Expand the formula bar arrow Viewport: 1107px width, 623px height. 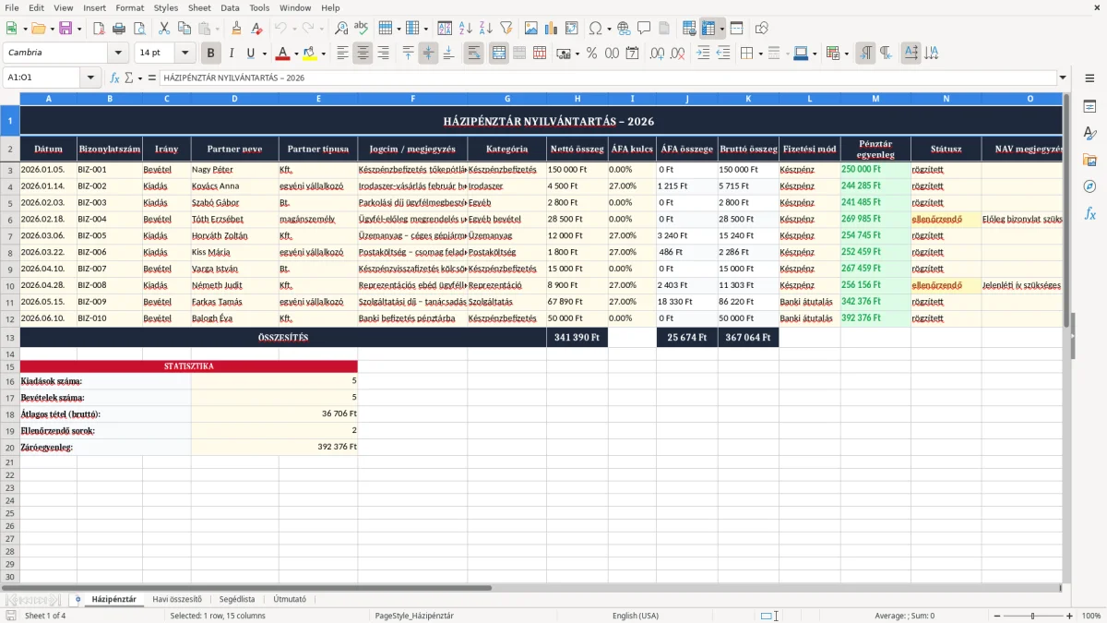tap(1063, 78)
